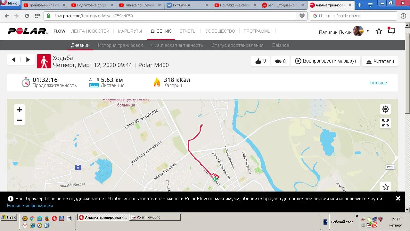Screen dimensions: 410x231
Task: Click the map locate-center icon
Action: (x=386, y=109)
